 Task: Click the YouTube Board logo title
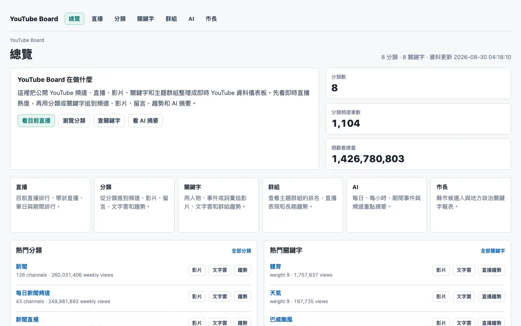34,19
